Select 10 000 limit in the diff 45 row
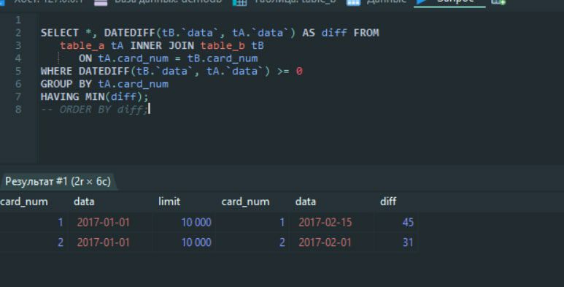This screenshot has height=287, width=564. [185, 222]
